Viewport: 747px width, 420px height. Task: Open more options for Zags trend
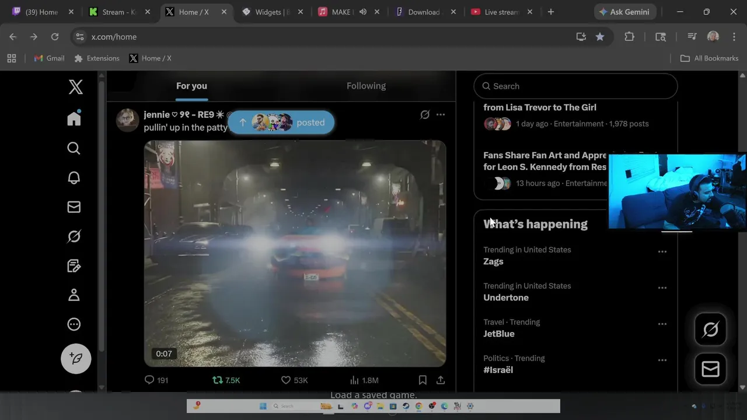(x=662, y=252)
